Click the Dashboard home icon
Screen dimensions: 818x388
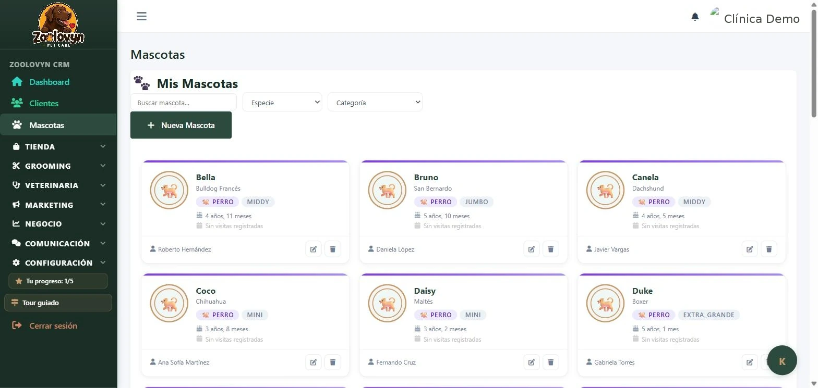click(17, 82)
